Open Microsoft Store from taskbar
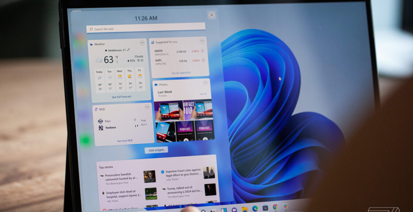The height and width of the screenshot is (212, 413). [x=265, y=208]
